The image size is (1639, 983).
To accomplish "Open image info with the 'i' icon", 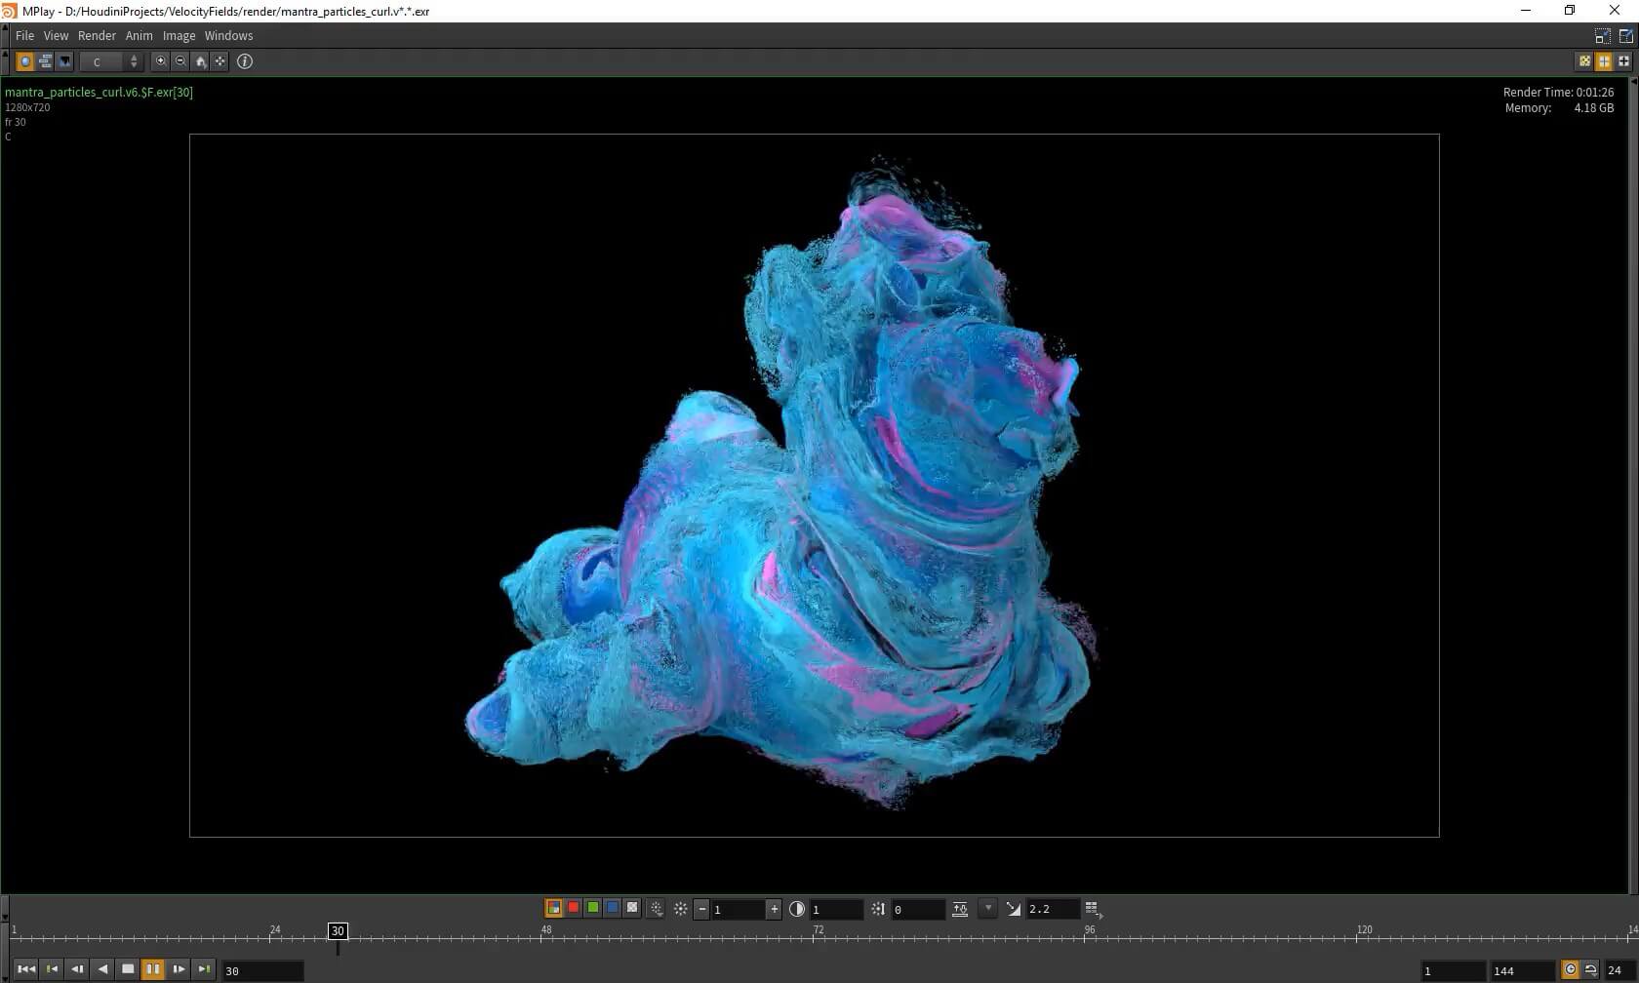I will pyautogui.click(x=245, y=61).
